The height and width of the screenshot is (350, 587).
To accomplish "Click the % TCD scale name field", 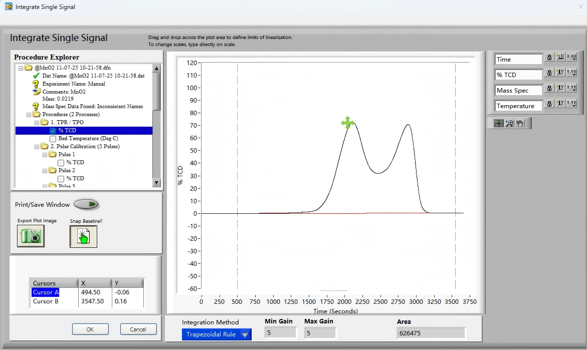I will click(518, 75).
